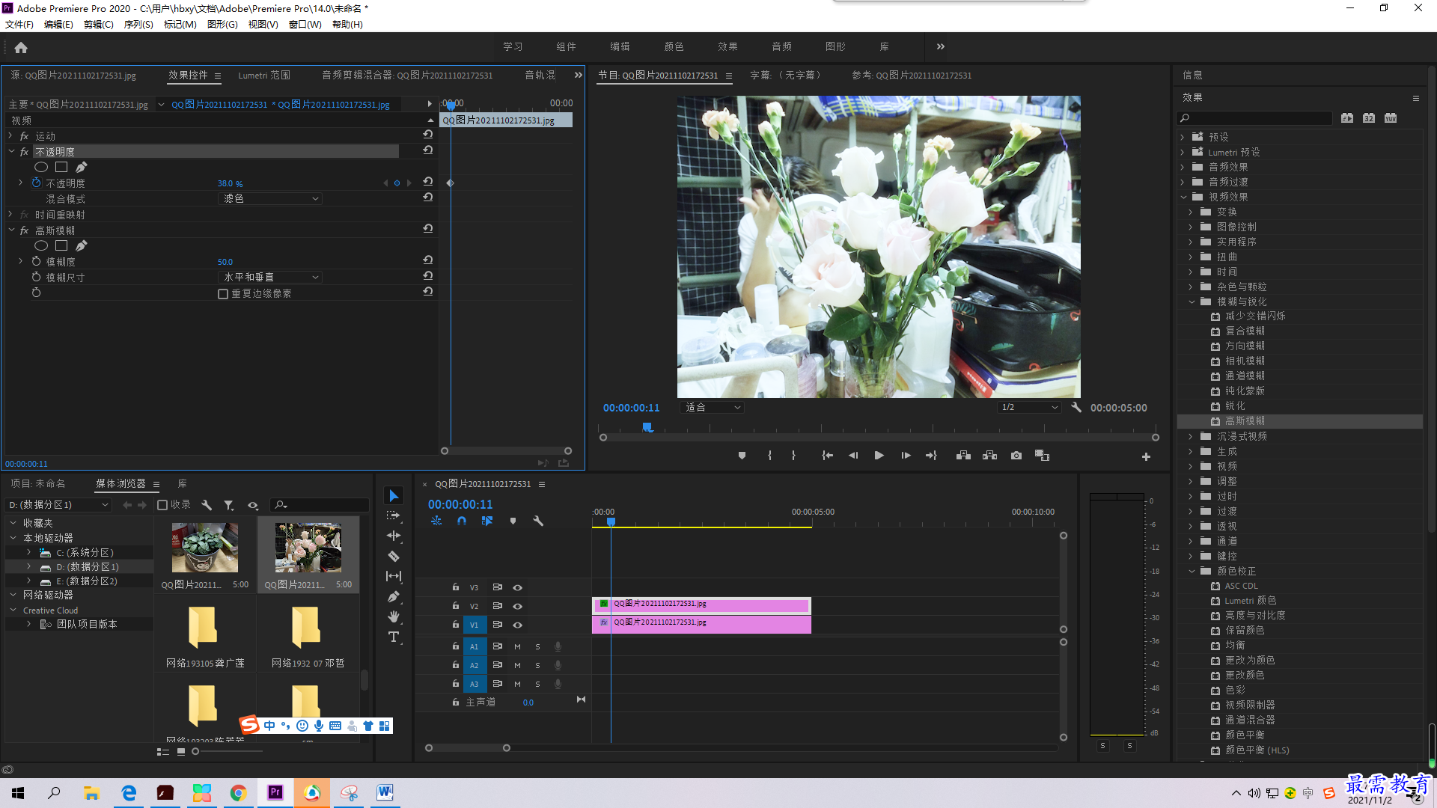
Task: Step forward one frame
Action: pyautogui.click(x=906, y=456)
